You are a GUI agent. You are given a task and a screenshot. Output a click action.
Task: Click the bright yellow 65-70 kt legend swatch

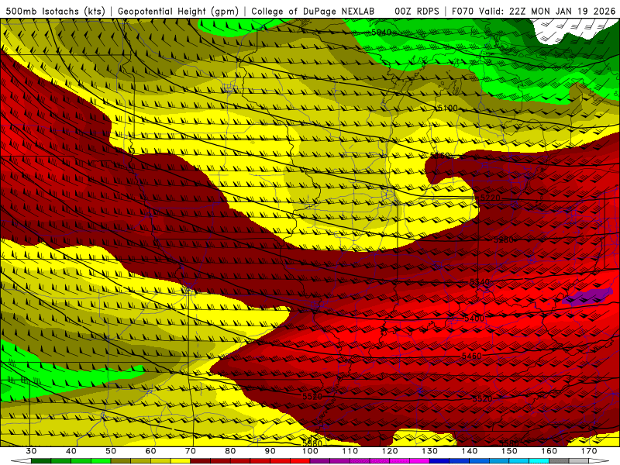pos(181,461)
